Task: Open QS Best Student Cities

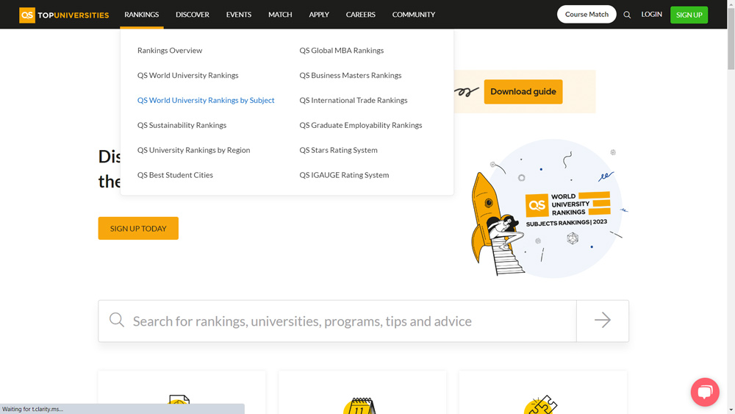Action: 175,174
